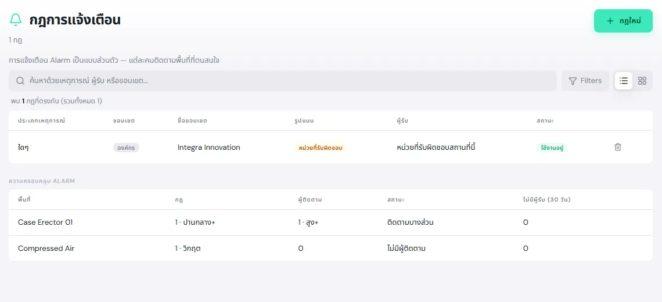This screenshot has width=662, height=302.
Task: Click the องค์กร scope badge
Action: [126, 148]
